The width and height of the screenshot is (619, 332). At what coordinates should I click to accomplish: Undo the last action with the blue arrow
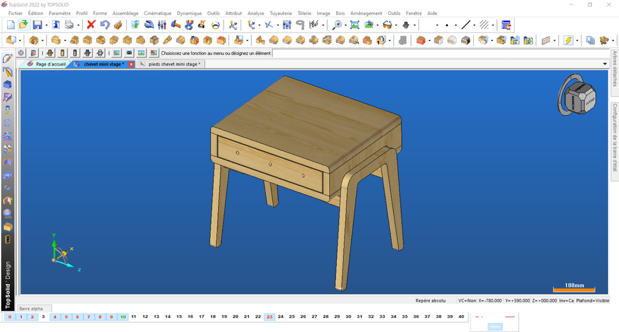105,25
